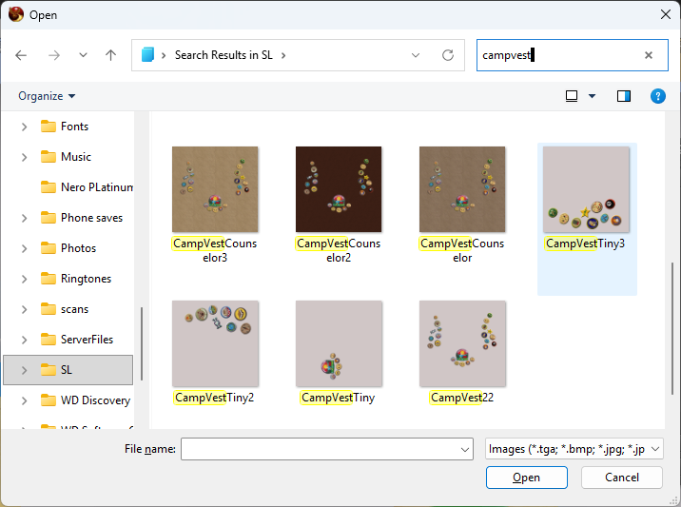The image size is (681, 507).
Task: Open the Help question mark icon
Action: [657, 96]
